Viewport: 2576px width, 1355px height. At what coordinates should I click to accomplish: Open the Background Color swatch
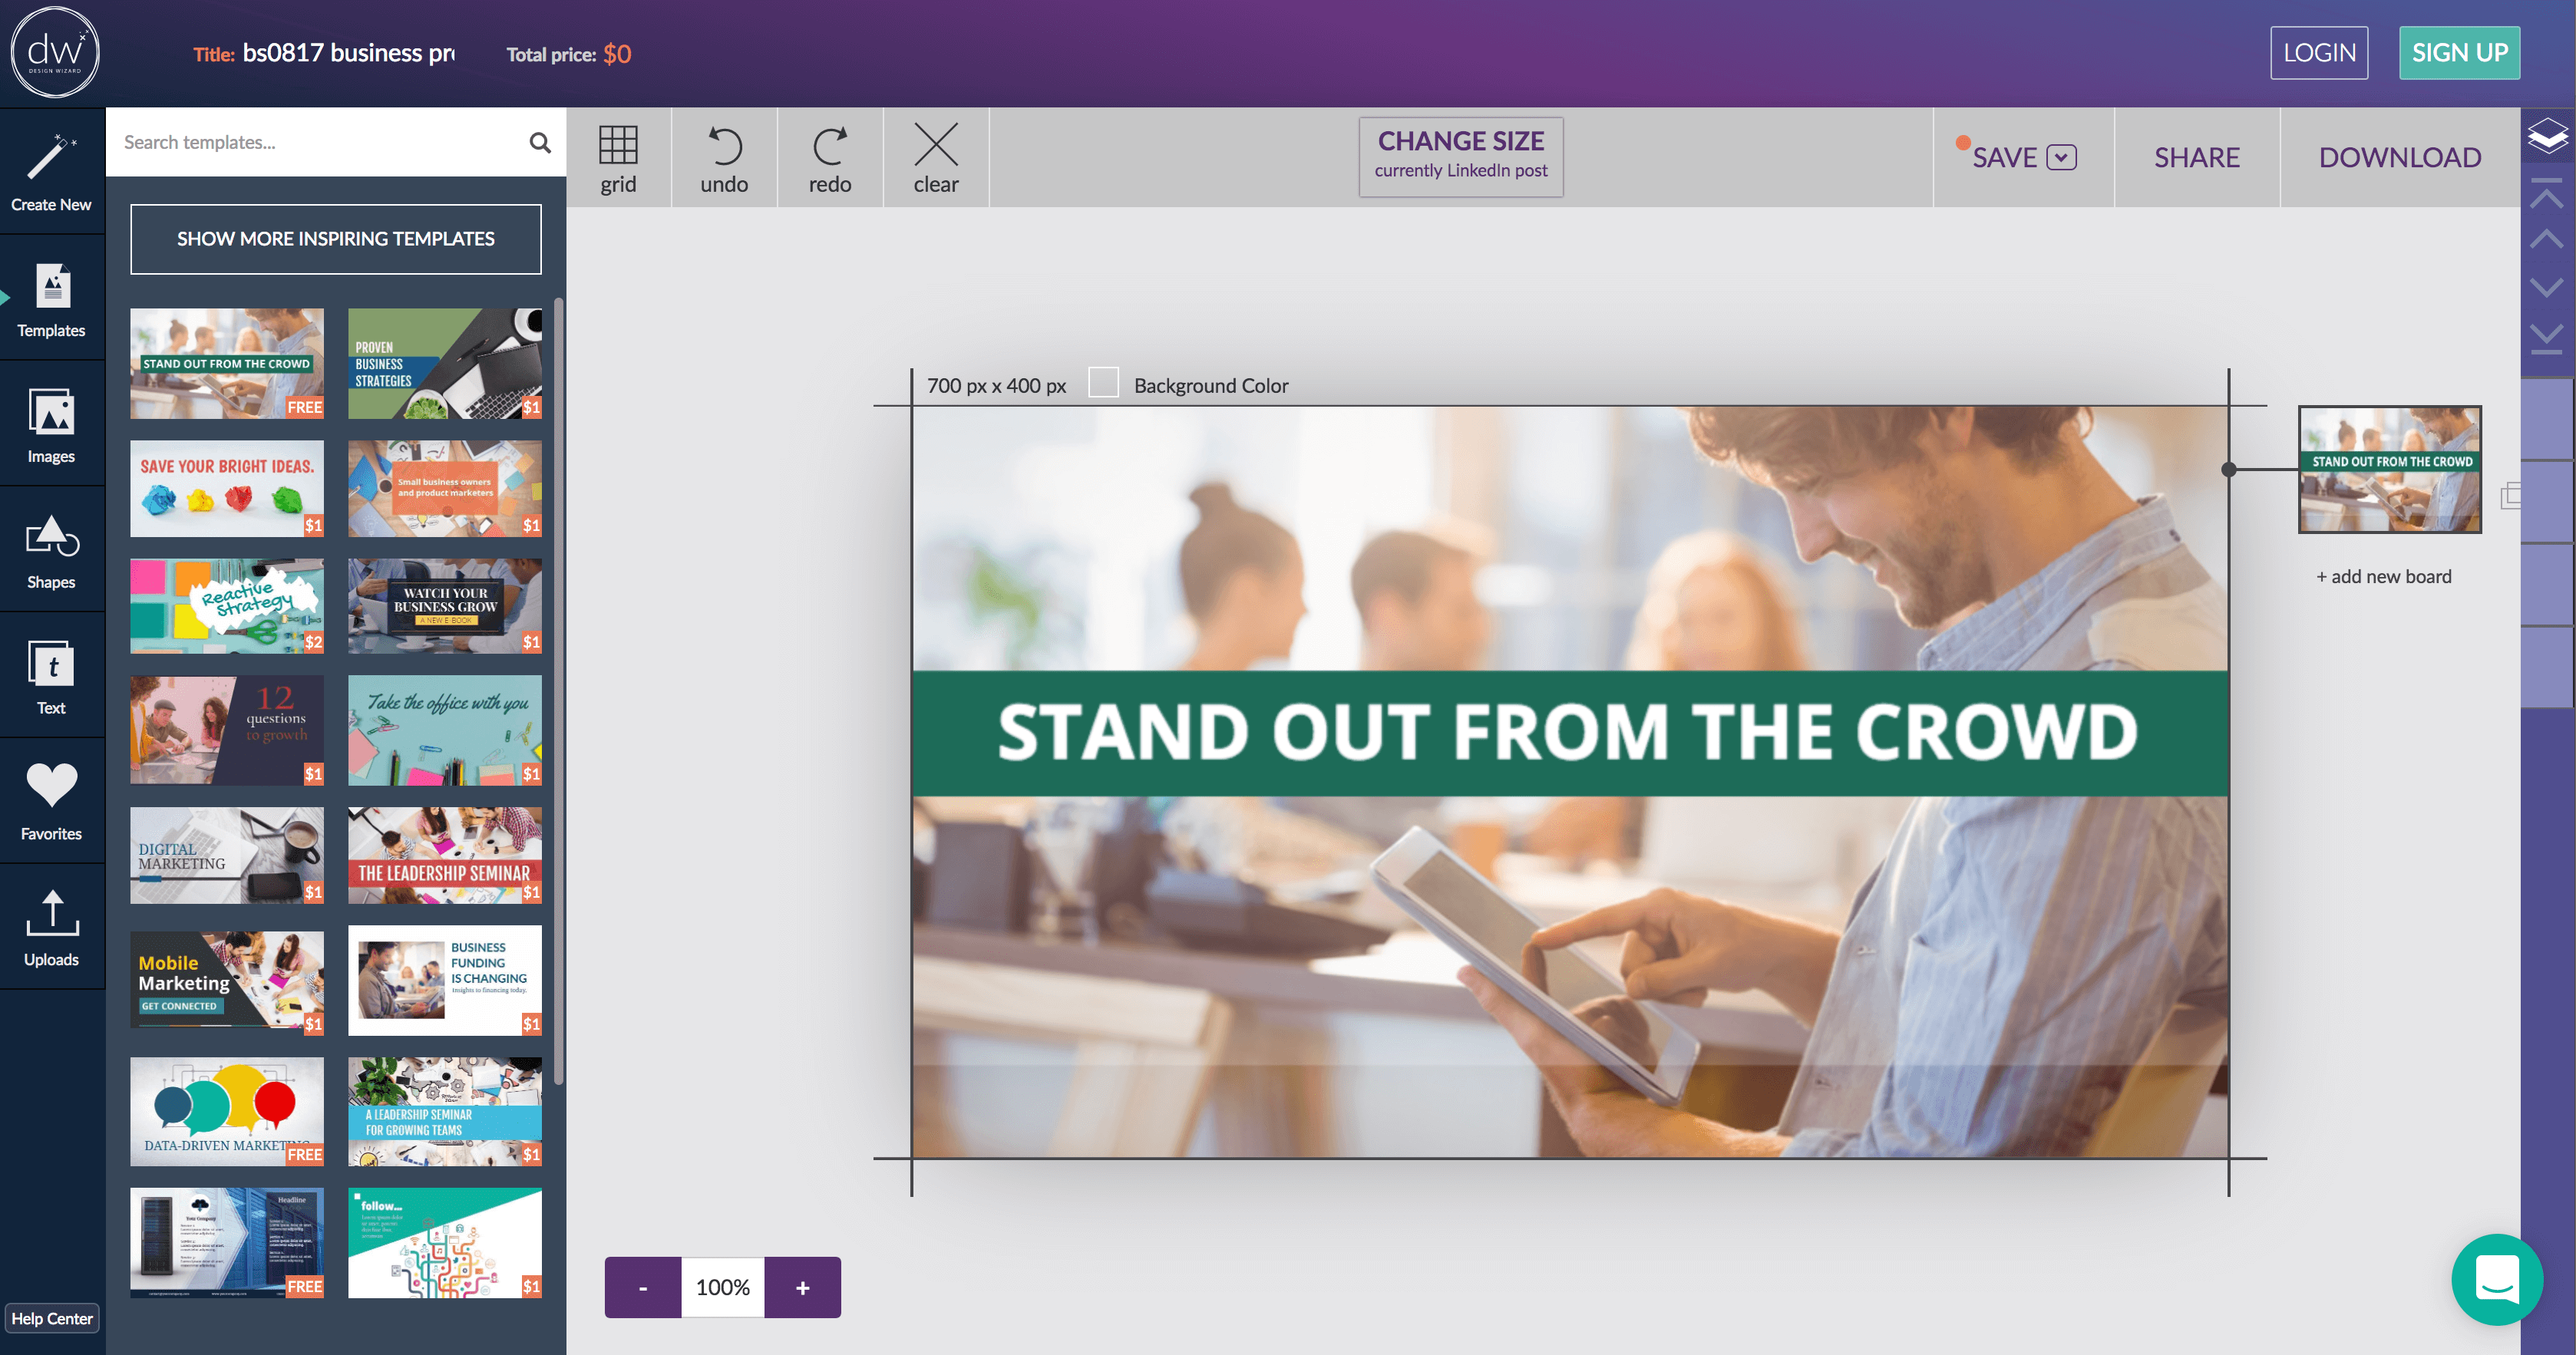(x=1102, y=384)
